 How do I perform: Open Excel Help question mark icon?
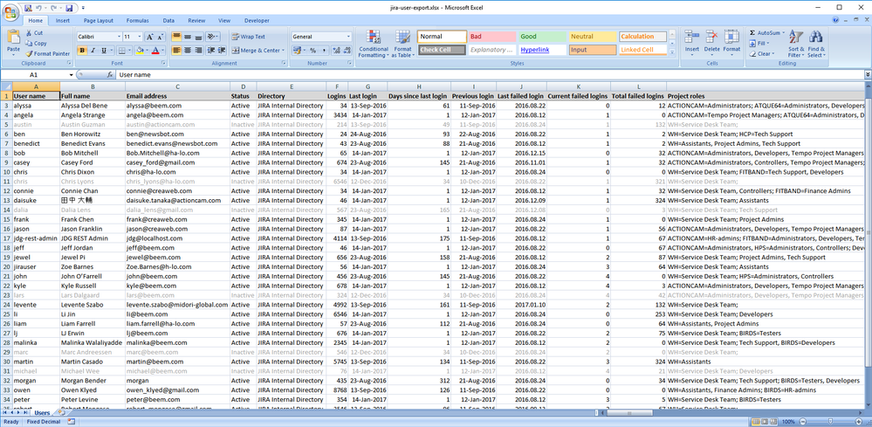click(x=836, y=20)
